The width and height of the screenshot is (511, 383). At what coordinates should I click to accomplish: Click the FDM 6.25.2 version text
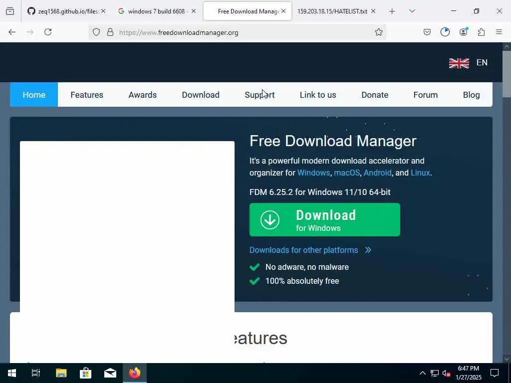tap(320, 192)
